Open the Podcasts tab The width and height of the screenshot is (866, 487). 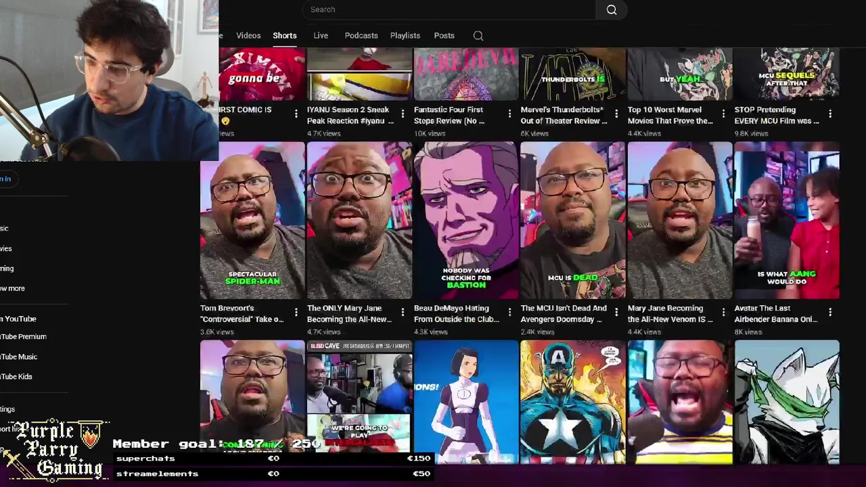click(361, 36)
